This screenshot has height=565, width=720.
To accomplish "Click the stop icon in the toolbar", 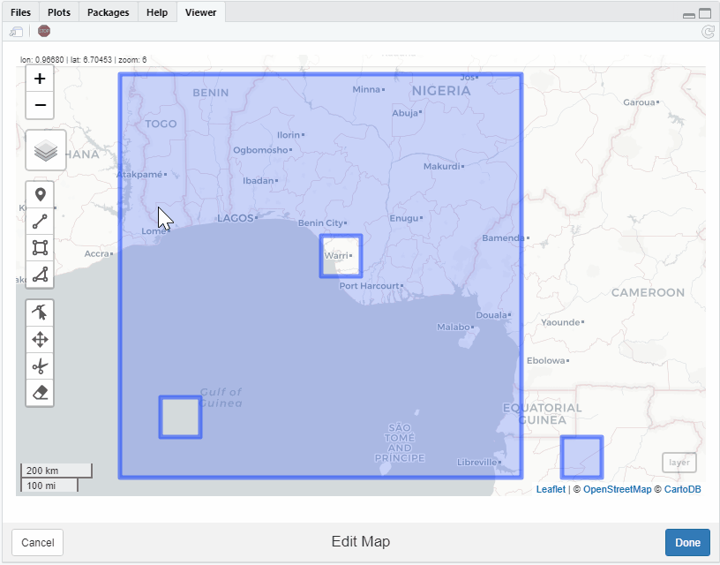I will pyautogui.click(x=43, y=31).
